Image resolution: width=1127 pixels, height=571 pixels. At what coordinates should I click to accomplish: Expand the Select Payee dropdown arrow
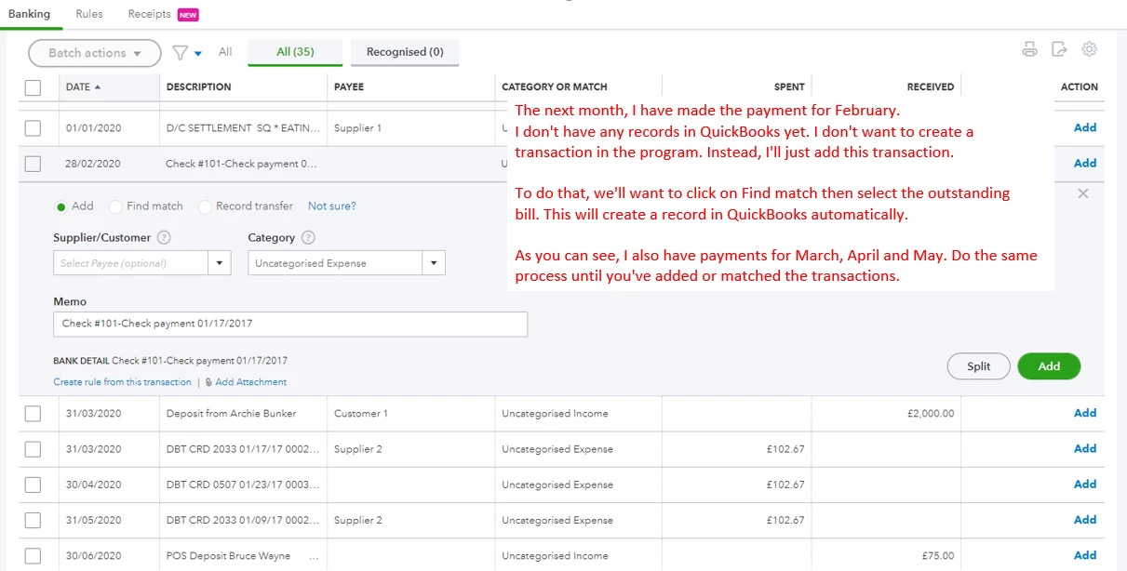(x=220, y=263)
